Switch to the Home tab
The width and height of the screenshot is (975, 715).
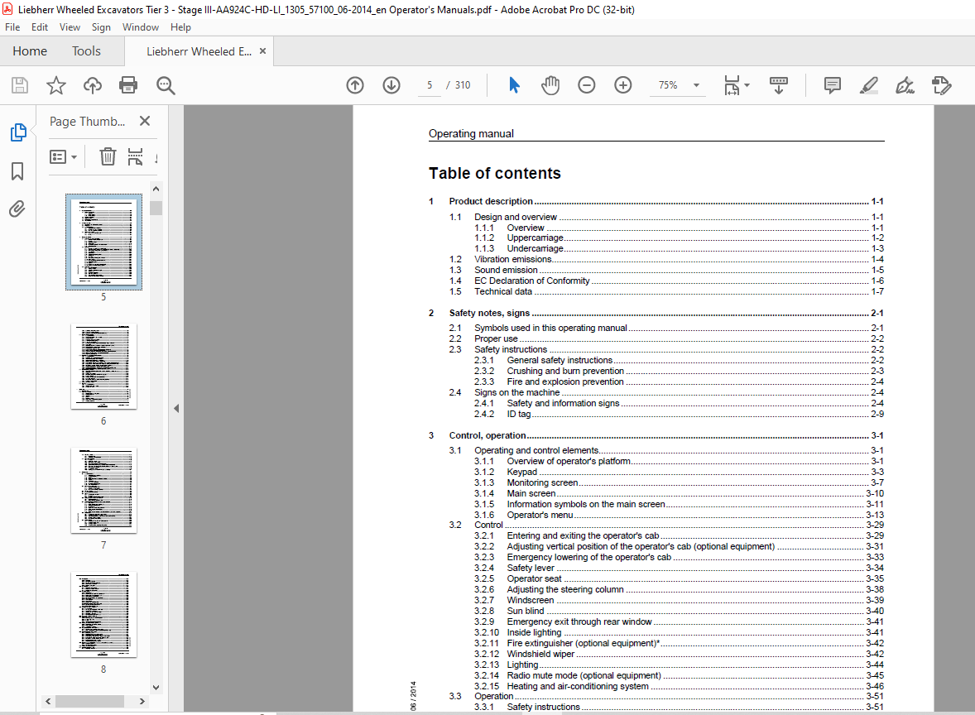(x=30, y=51)
